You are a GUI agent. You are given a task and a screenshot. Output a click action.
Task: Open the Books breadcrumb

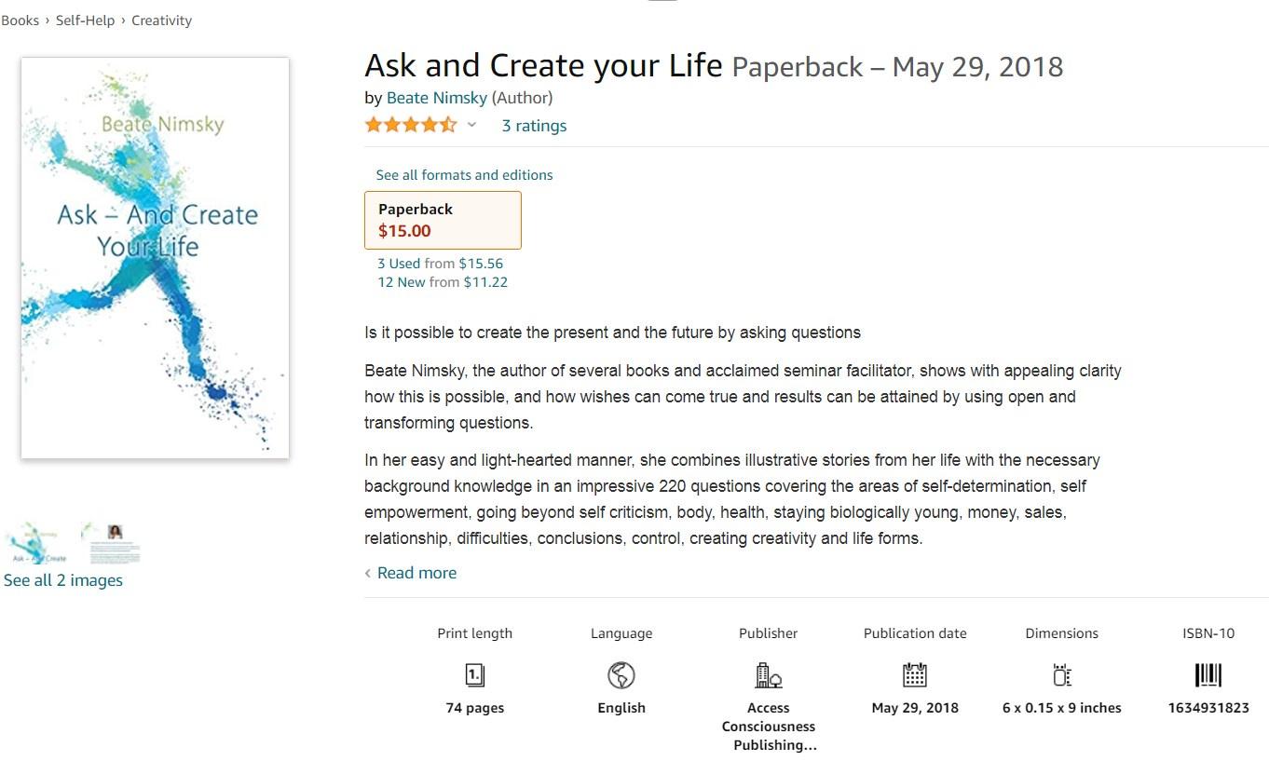coord(20,20)
